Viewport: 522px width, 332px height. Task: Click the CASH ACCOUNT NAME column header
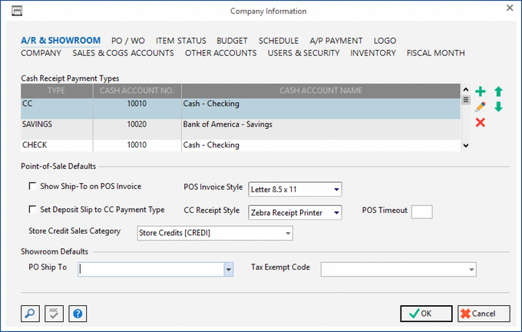pyautogui.click(x=321, y=91)
